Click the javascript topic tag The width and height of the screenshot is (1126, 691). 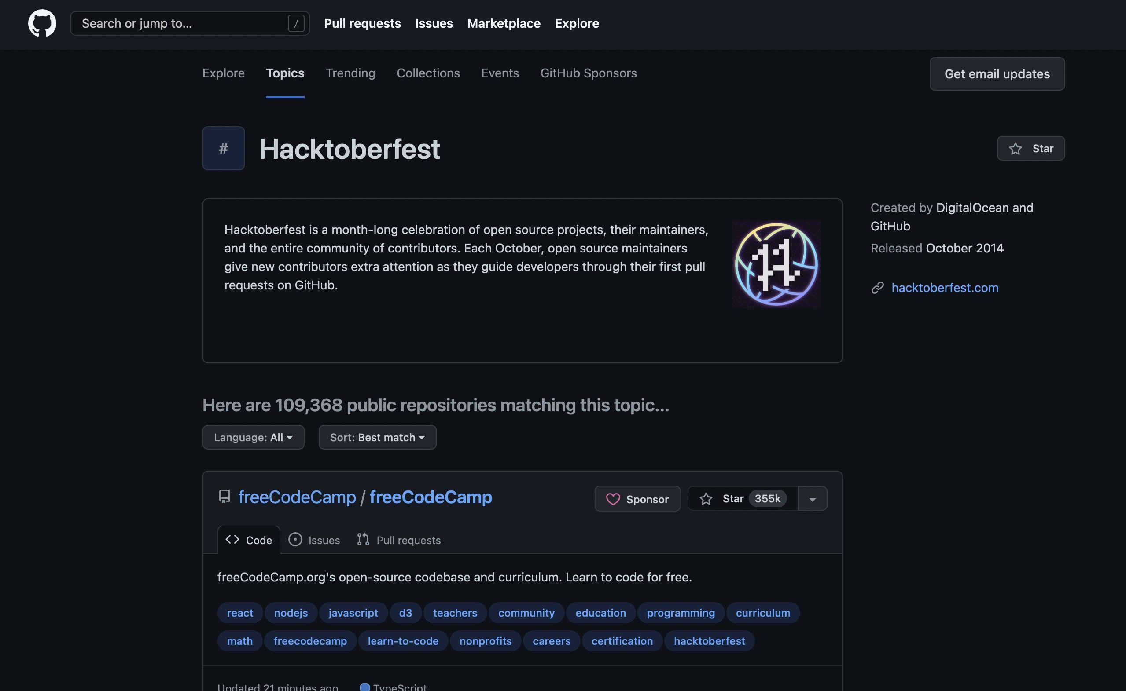tap(353, 613)
